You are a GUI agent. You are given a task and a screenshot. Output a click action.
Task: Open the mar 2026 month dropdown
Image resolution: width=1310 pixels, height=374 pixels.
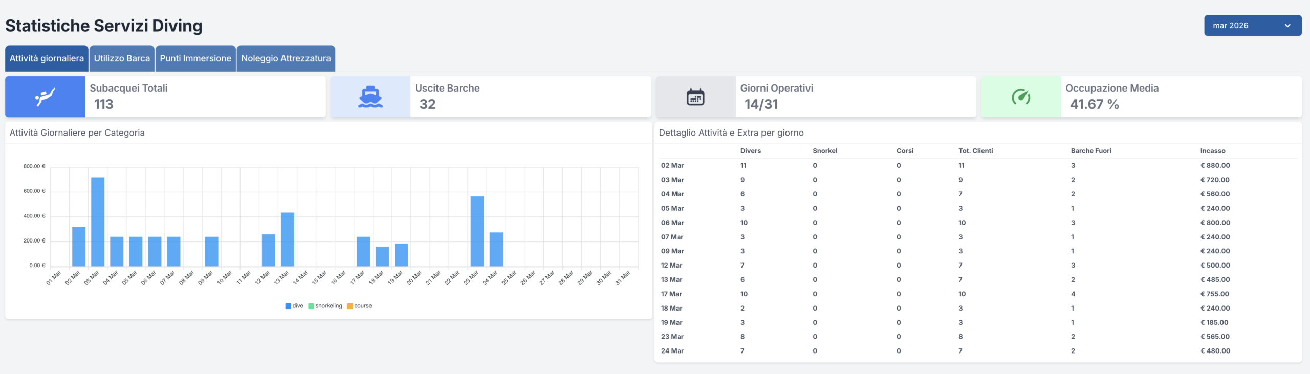click(1252, 26)
